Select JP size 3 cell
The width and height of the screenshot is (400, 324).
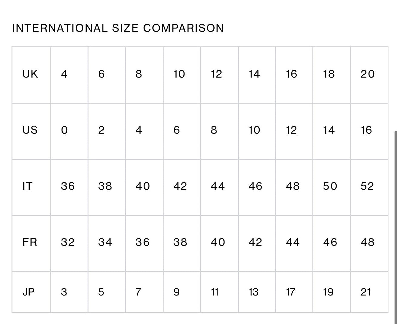(69, 292)
